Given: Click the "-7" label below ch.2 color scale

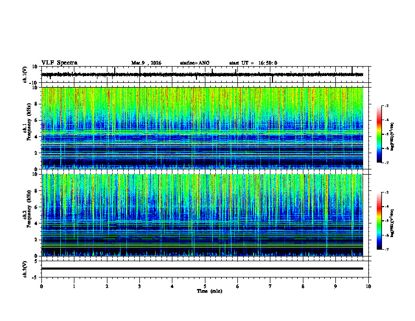Looking at the screenshot, I should [386, 249].
